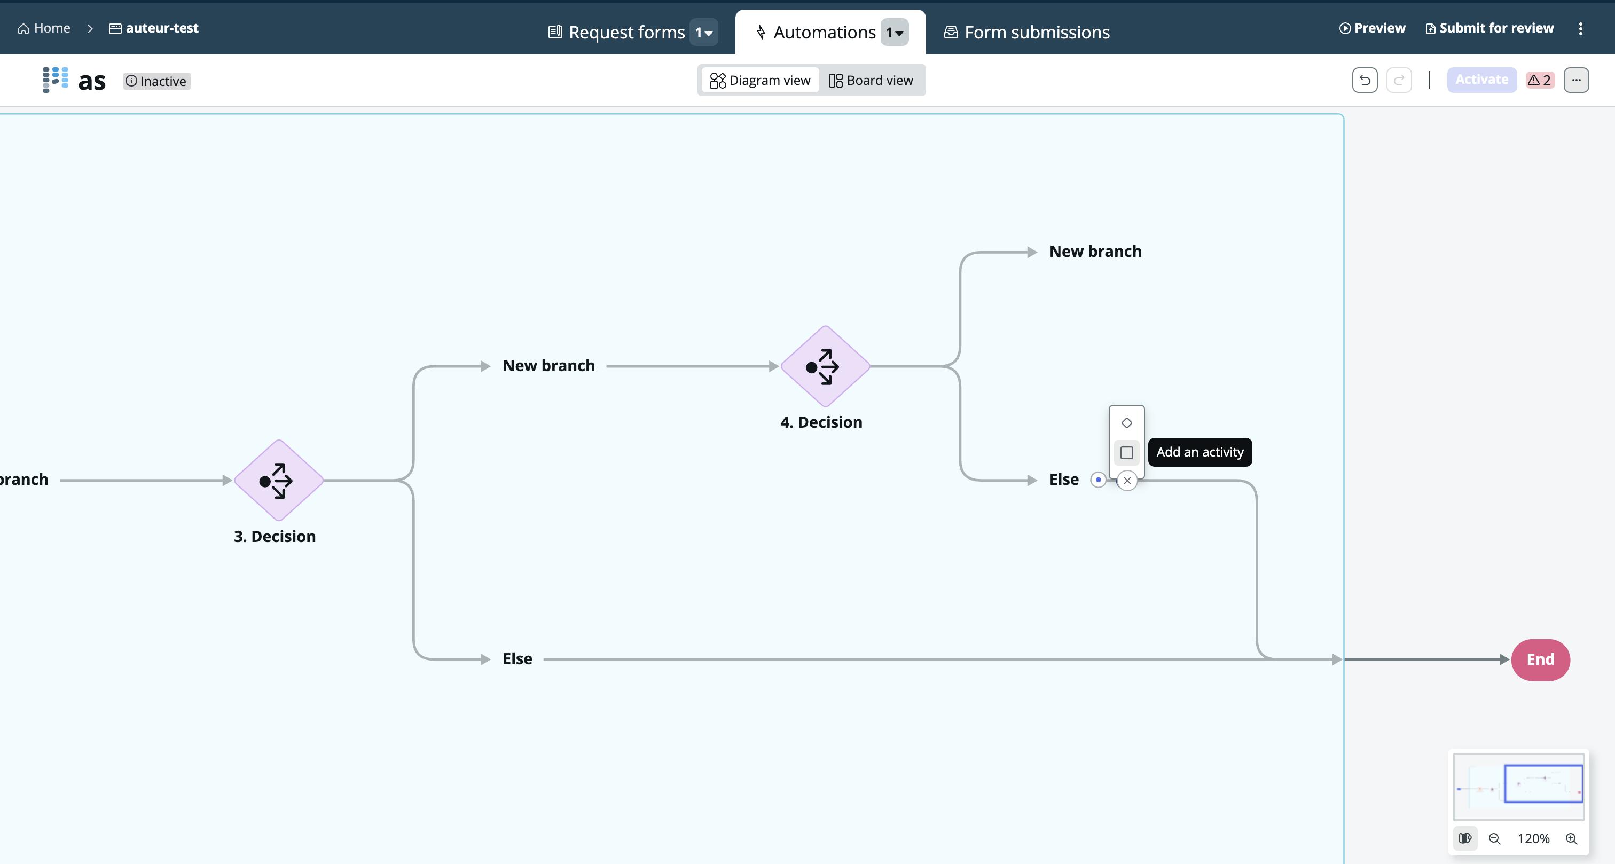Zoom in the diagram
The width and height of the screenshot is (1615, 864).
point(1571,839)
